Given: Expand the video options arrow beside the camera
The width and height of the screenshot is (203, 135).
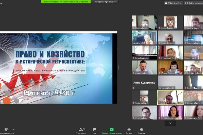Looking at the screenshot, I should point(14,129).
